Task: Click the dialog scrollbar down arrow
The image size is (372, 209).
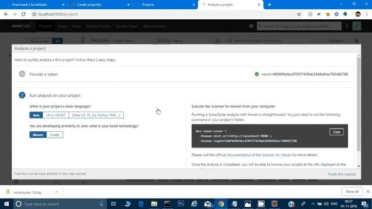Action: [359, 166]
